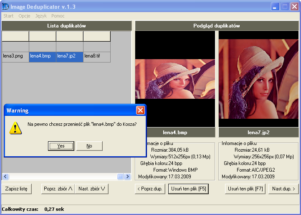Image resolution: width=301 pixels, height=215 pixels.
Task: Click the right arrow of the list scrollbar
Action: pos(127,176)
